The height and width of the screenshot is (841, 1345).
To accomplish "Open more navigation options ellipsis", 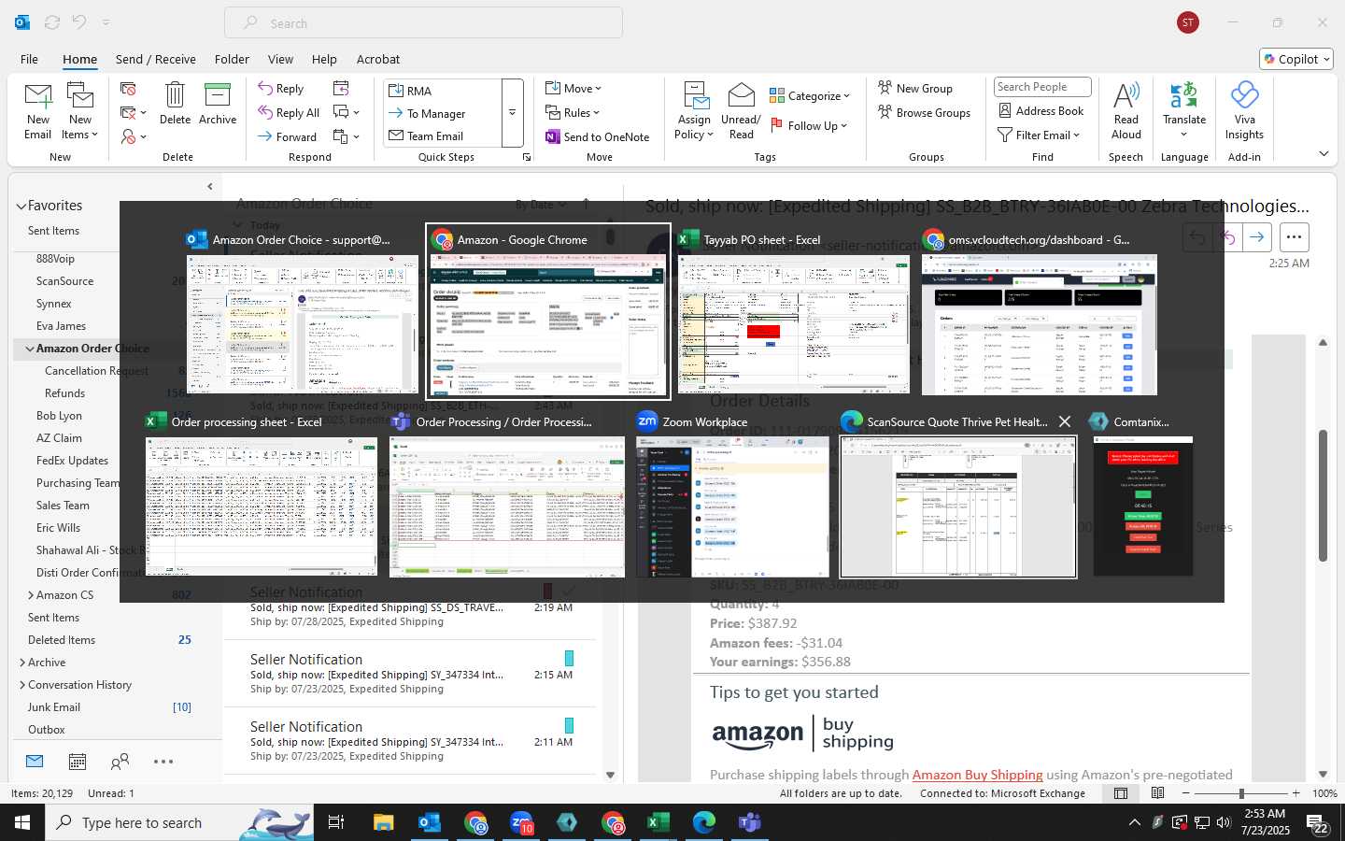I will (x=163, y=762).
